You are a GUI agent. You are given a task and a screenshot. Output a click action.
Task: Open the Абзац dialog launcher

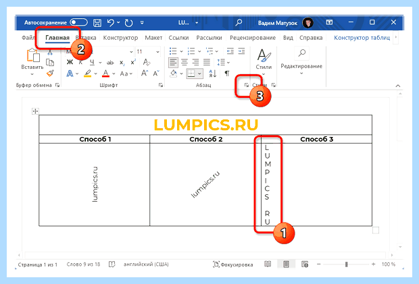(x=247, y=85)
